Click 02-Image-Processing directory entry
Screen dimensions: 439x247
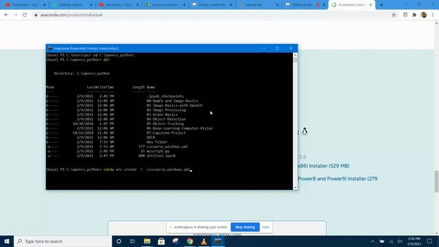(x=166, y=110)
